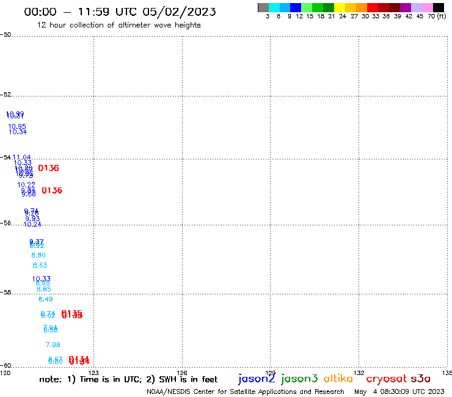Viewport: 452px width, 397px height.
Task: Select the dark blue legend swatch for 9-12 ft
Action: [x=296, y=7]
